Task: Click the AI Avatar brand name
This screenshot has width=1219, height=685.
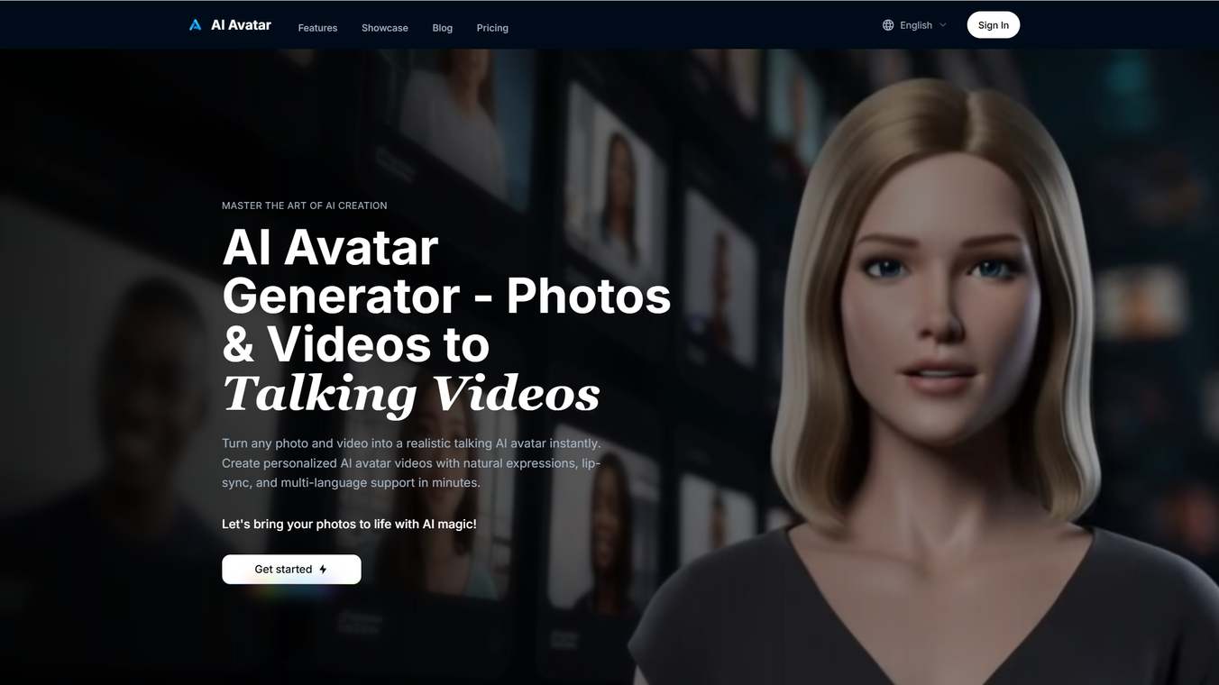Action: (x=241, y=25)
